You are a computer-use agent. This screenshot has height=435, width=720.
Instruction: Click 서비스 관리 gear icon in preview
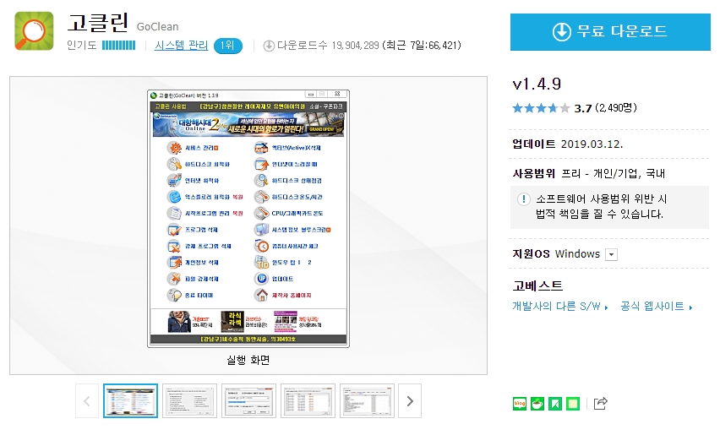click(x=174, y=148)
